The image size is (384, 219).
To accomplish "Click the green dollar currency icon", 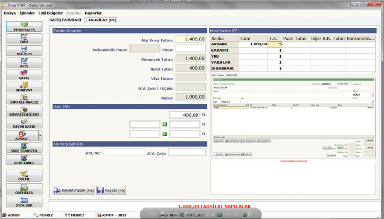I will (x=165, y=124).
